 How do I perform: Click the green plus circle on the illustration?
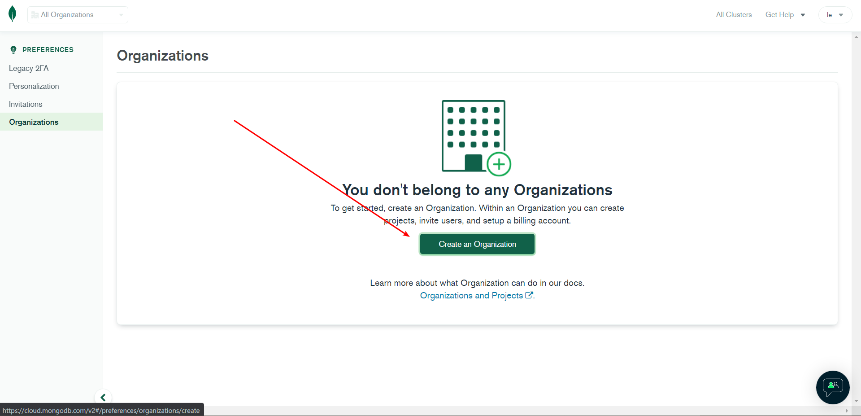point(499,164)
